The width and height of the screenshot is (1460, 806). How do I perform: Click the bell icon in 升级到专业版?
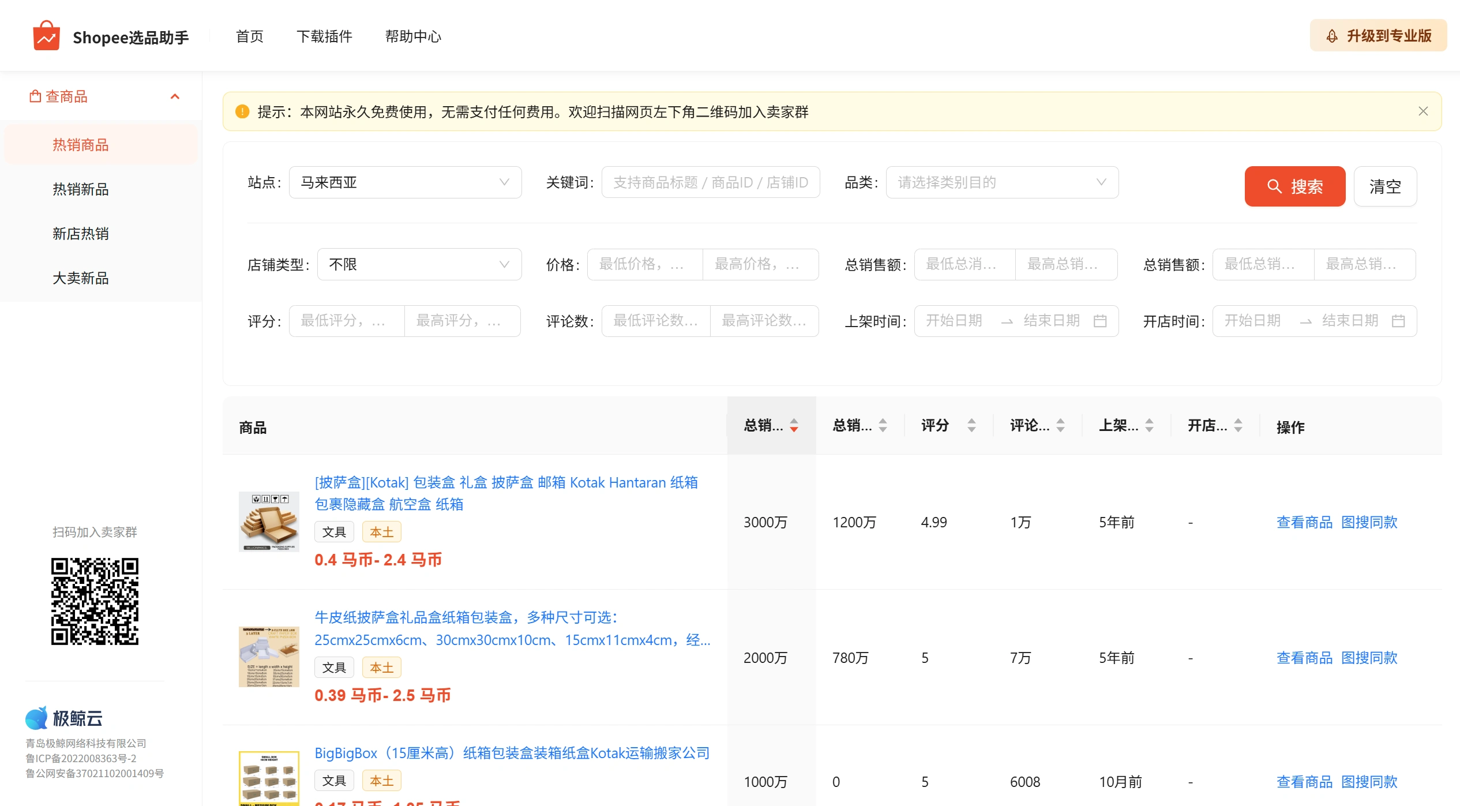point(1332,36)
